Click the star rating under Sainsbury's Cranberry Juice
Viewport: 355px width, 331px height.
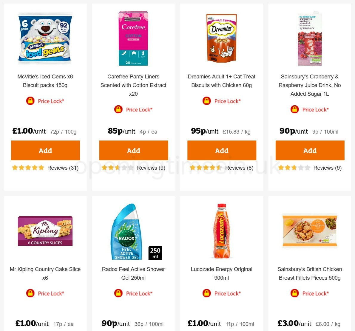pos(294,168)
